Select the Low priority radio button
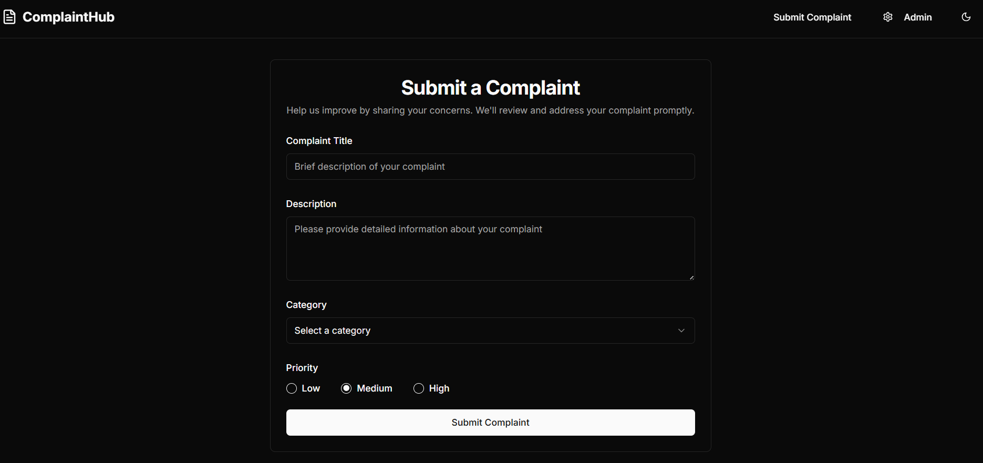Screen dimensions: 983x463 (292, 388)
